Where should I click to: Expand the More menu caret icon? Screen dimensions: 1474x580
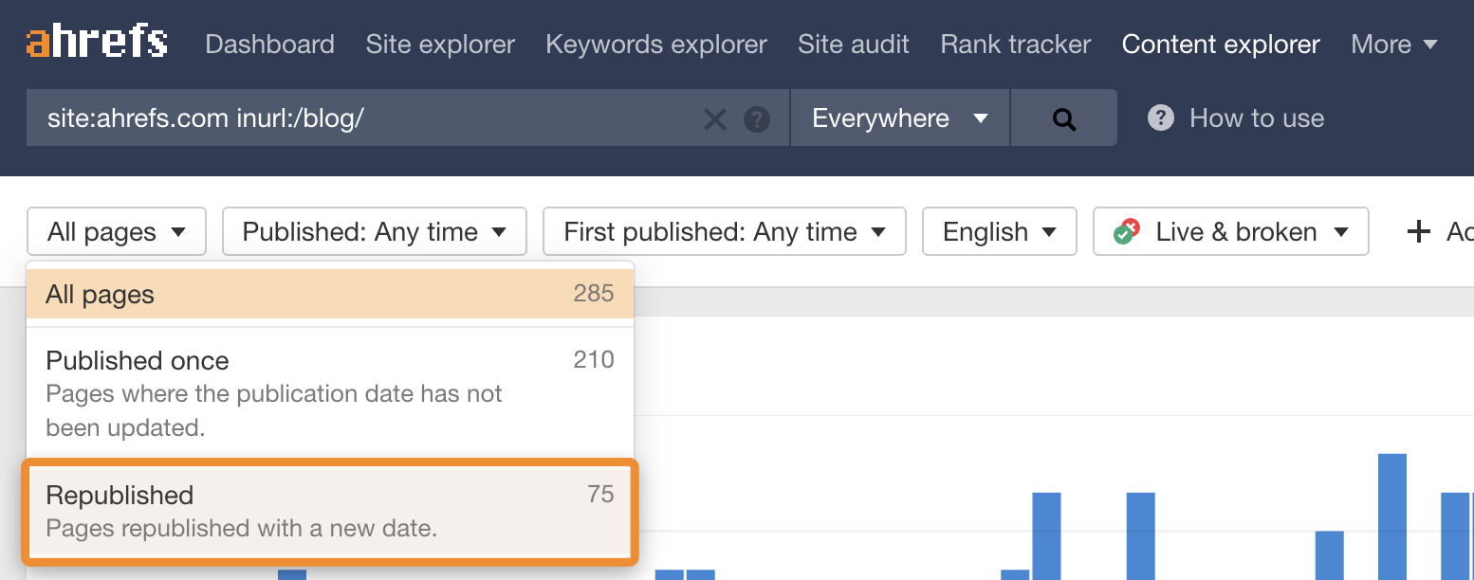[x=1428, y=44]
